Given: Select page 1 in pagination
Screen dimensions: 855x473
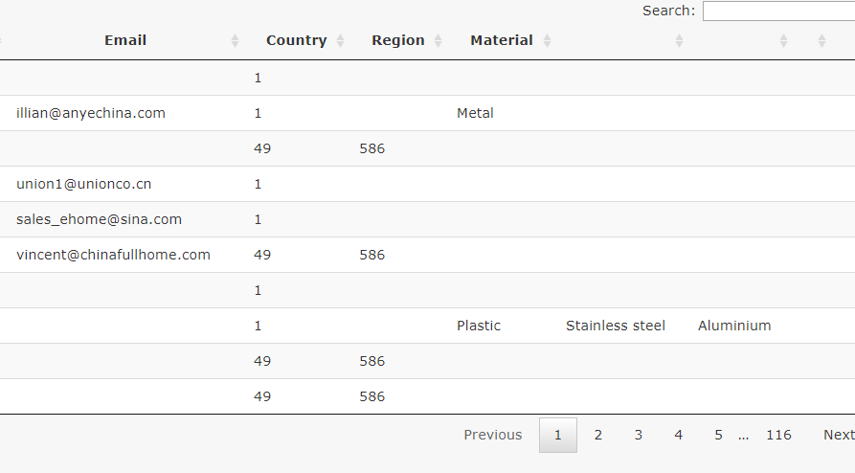Looking at the screenshot, I should pos(558,435).
